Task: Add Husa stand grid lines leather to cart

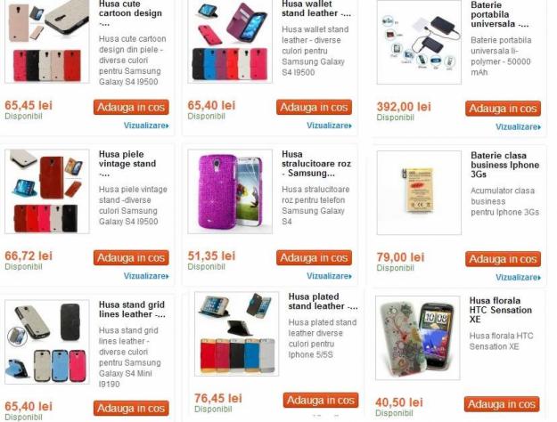Action: click(131, 408)
